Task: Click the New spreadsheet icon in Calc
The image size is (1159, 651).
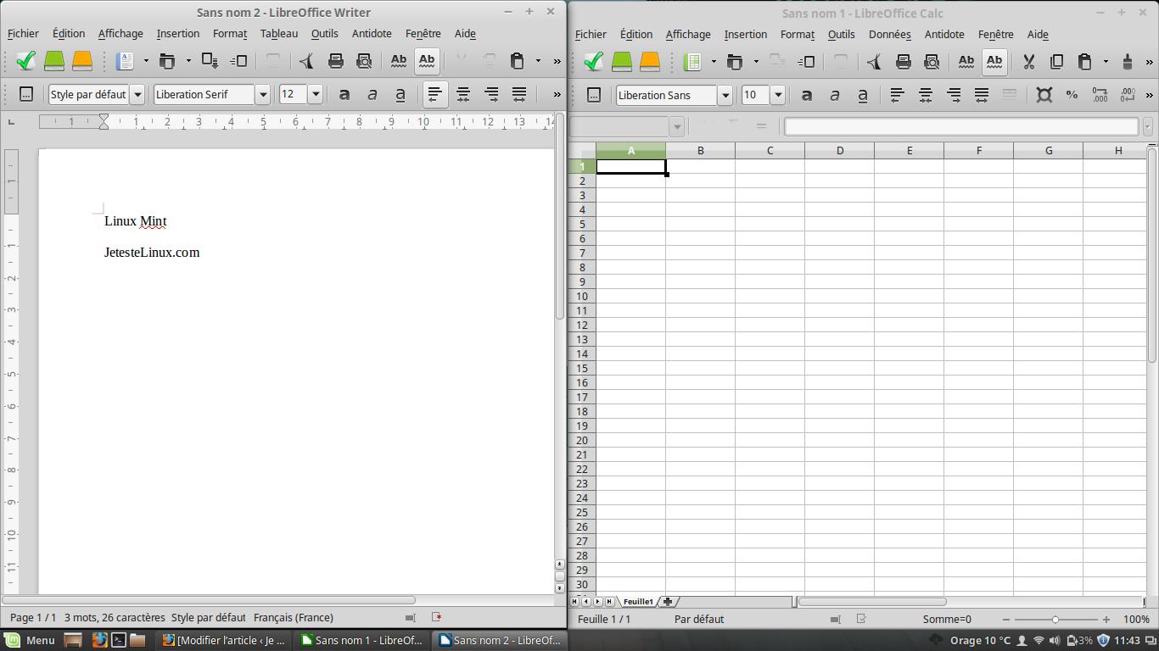Action: point(693,61)
